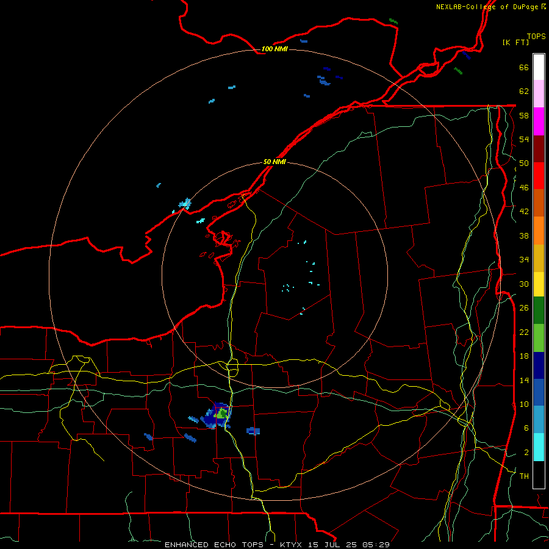Image resolution: width=549 pixels, height=549 pixels.
Task: Select the 18 scale label
Action: 524,356
